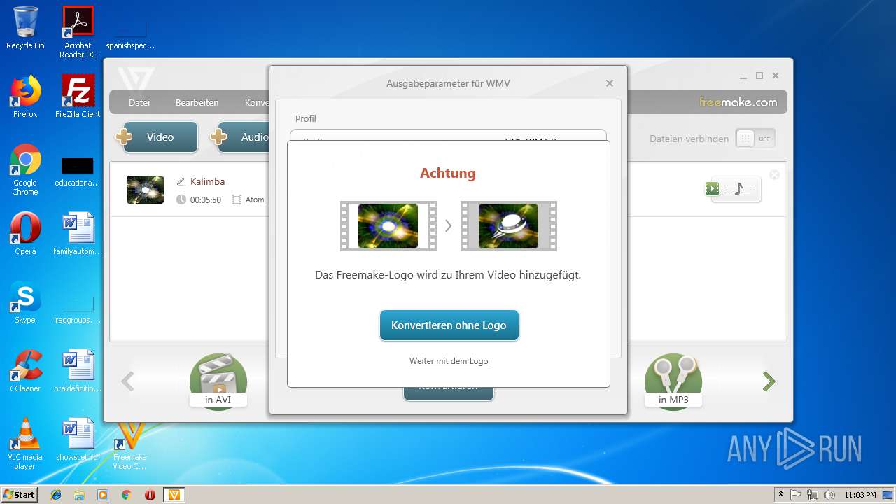
Task: Open Chrome from the taskbar
Action: [126, 495]
